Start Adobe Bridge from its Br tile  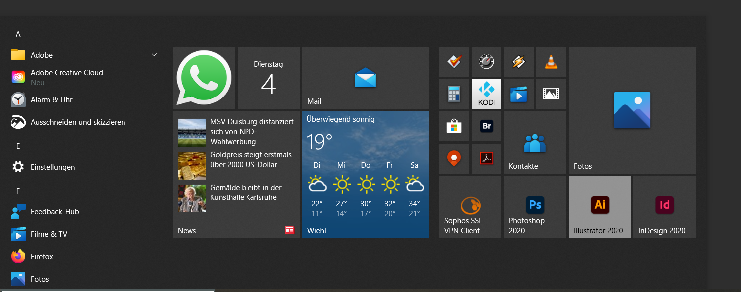coord(487,126)
